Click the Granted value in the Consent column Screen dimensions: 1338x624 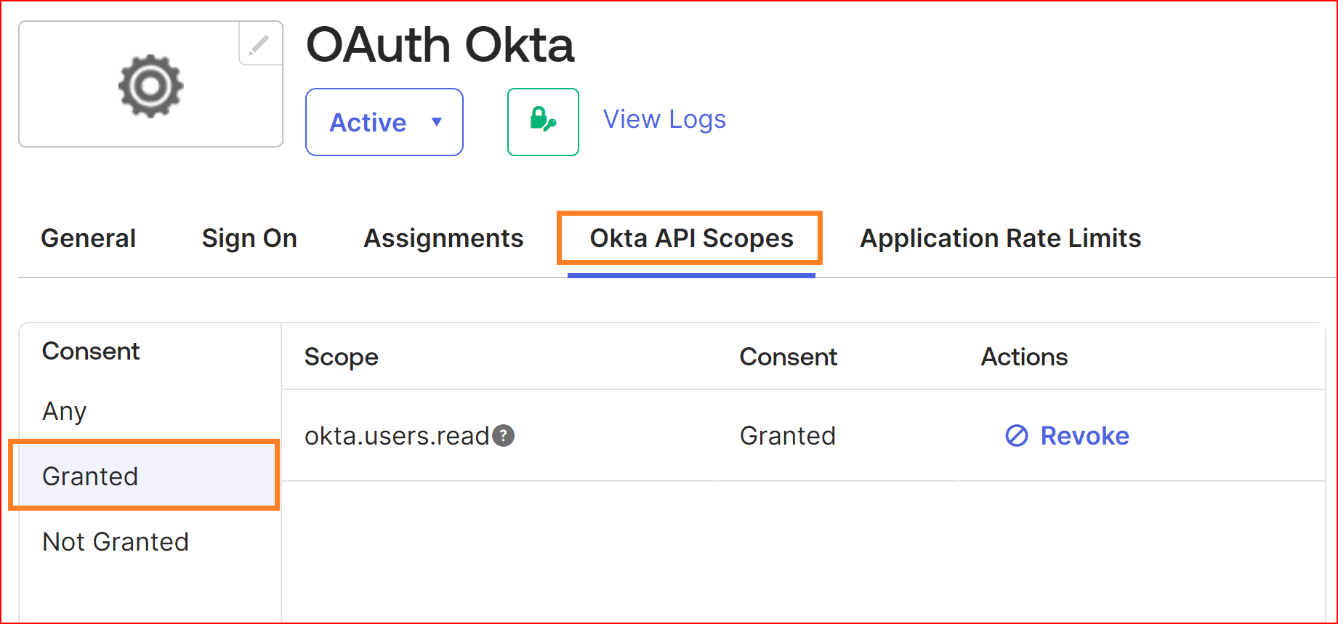(x=788, y=436)
